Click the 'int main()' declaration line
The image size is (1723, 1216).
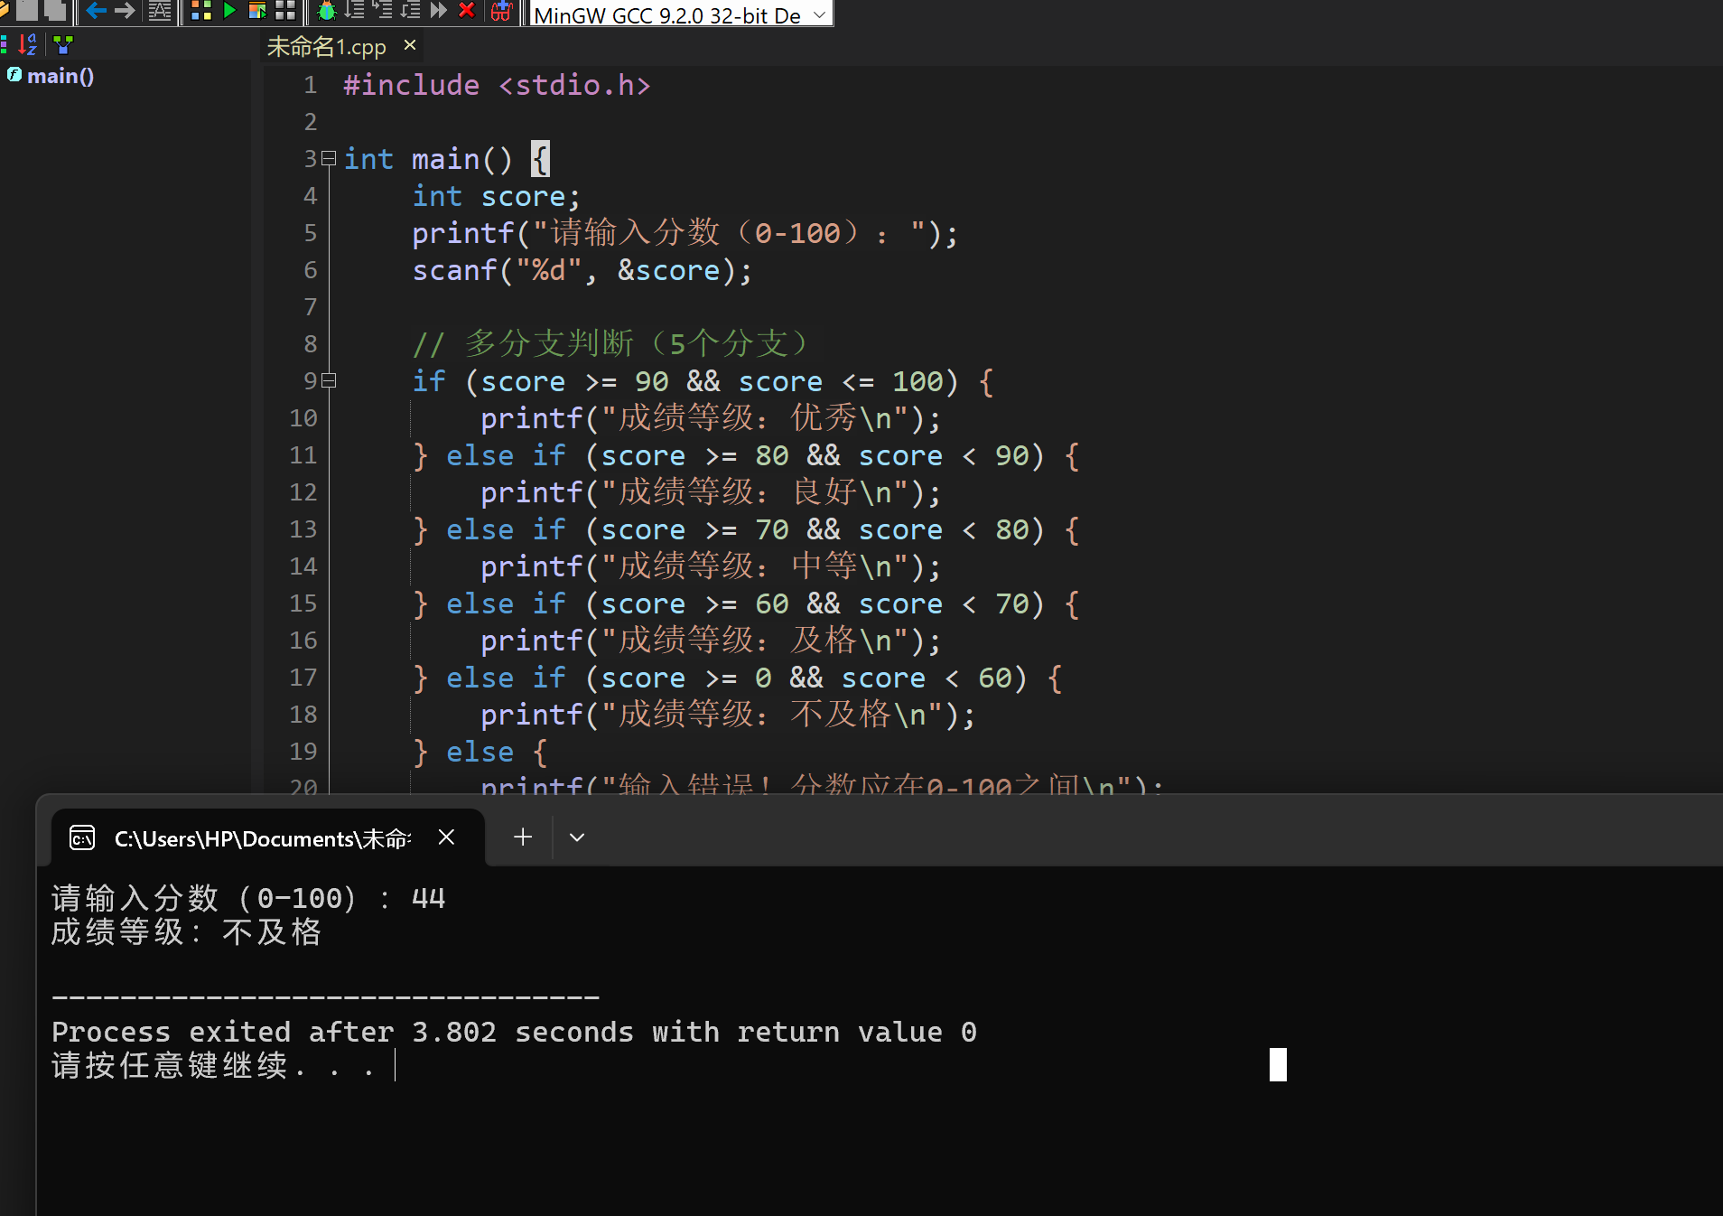pyautogui.click(x=447, y=160)
